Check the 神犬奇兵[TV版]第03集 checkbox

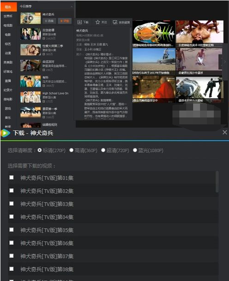point(11,204)
